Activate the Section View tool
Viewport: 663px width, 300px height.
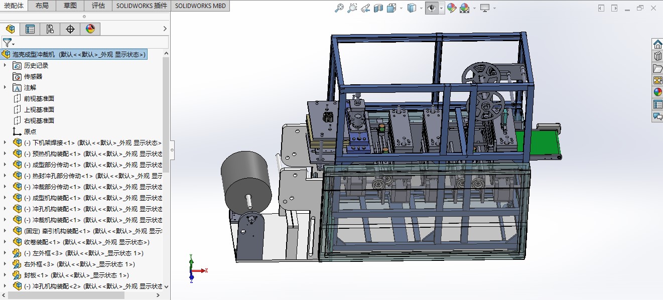tap(378, 8)
